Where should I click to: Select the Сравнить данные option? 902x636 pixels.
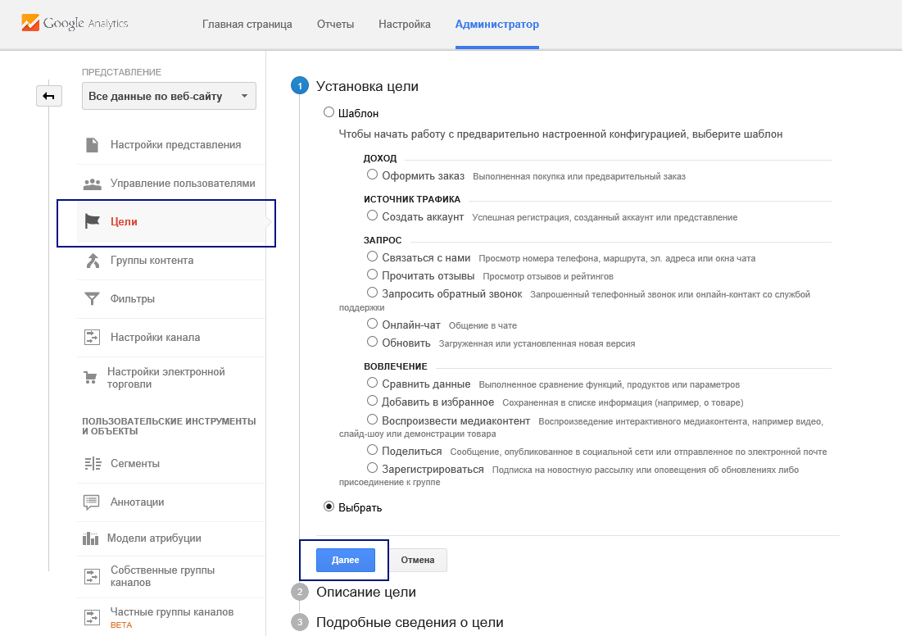click(x=372, y=383)
